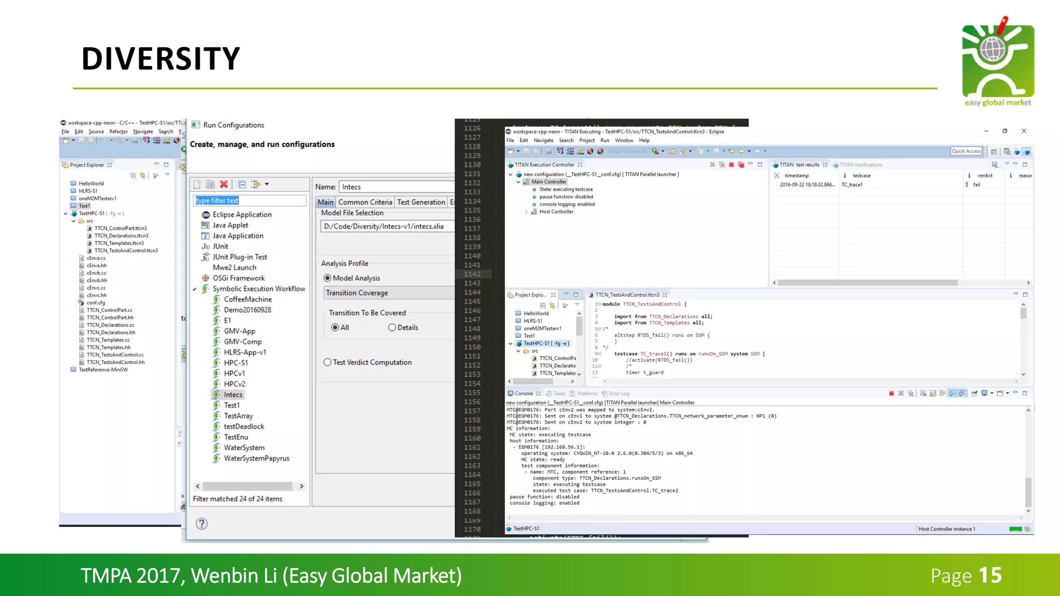Collapse all launch configurations icon
1060x596 pixels.
click(242, 184)
